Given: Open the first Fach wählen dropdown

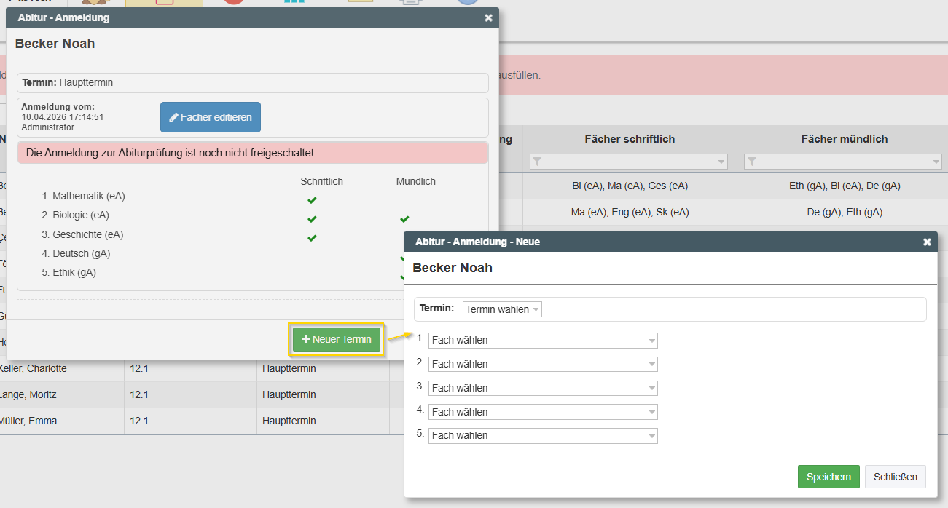Looking at the screenshot, I should (x=543, y=341).
